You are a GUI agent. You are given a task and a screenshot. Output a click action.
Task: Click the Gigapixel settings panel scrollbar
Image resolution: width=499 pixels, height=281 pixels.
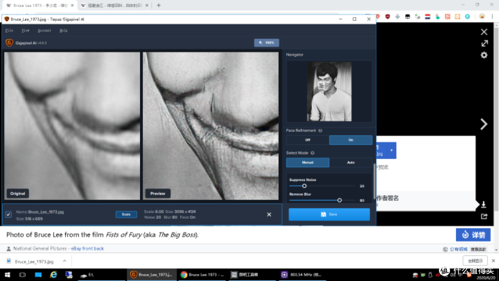(x=374, y=181)
